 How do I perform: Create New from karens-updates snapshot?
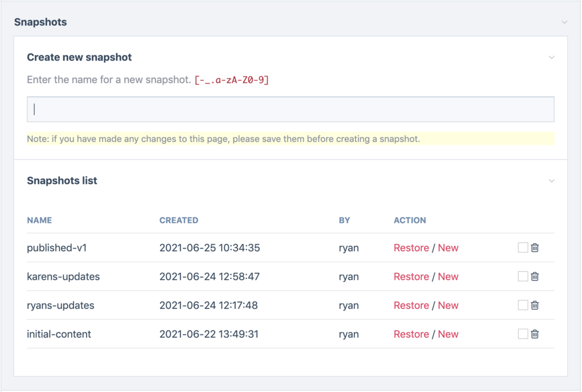(x=448, y=277)
